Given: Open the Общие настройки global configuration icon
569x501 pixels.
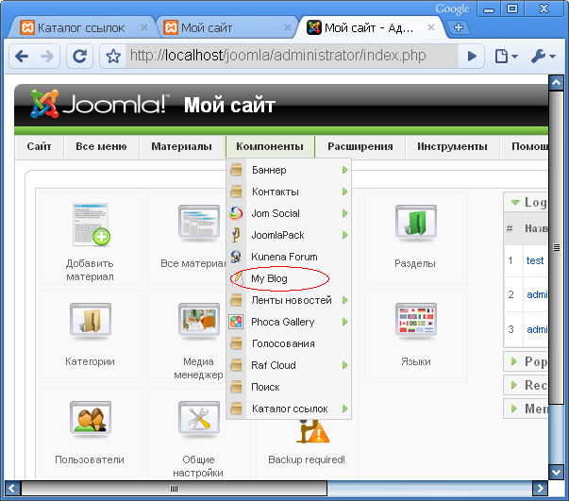Looking at the screenshot, I should 199,419.
